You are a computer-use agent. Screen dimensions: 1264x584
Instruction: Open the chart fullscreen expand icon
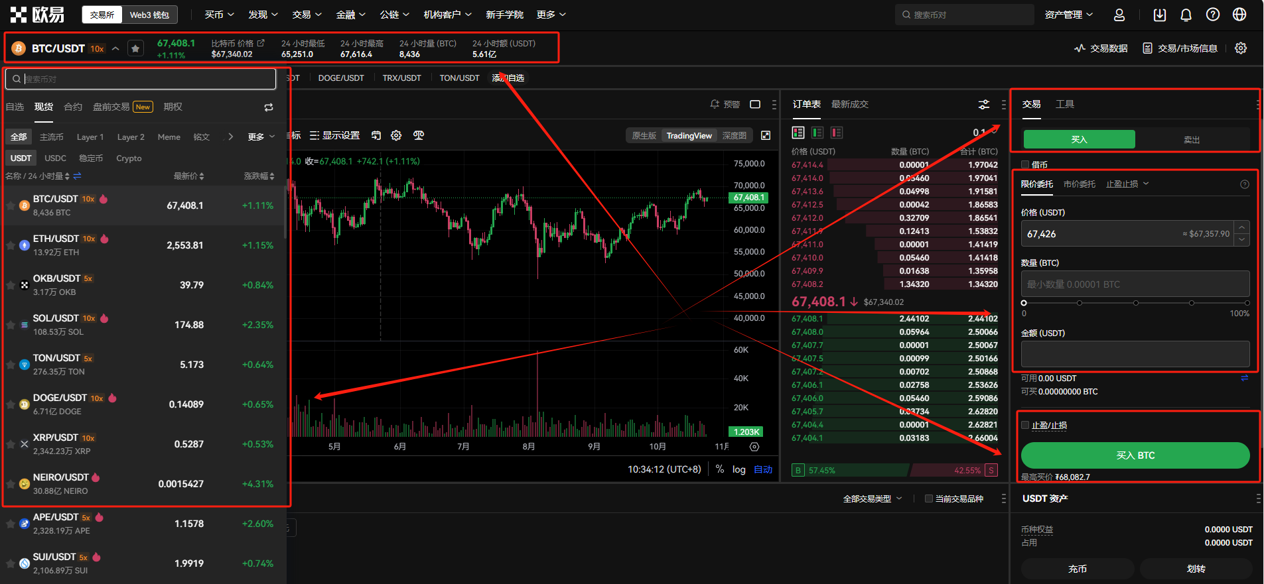(766, 135)
